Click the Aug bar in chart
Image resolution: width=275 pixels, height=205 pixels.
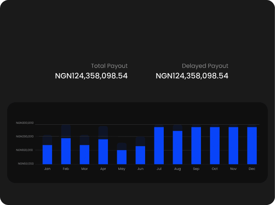178,148
